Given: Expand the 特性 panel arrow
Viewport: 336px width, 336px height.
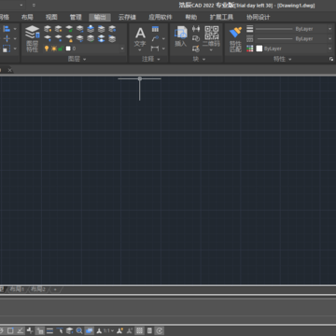Looking at the screenshot, I should 290,59.
